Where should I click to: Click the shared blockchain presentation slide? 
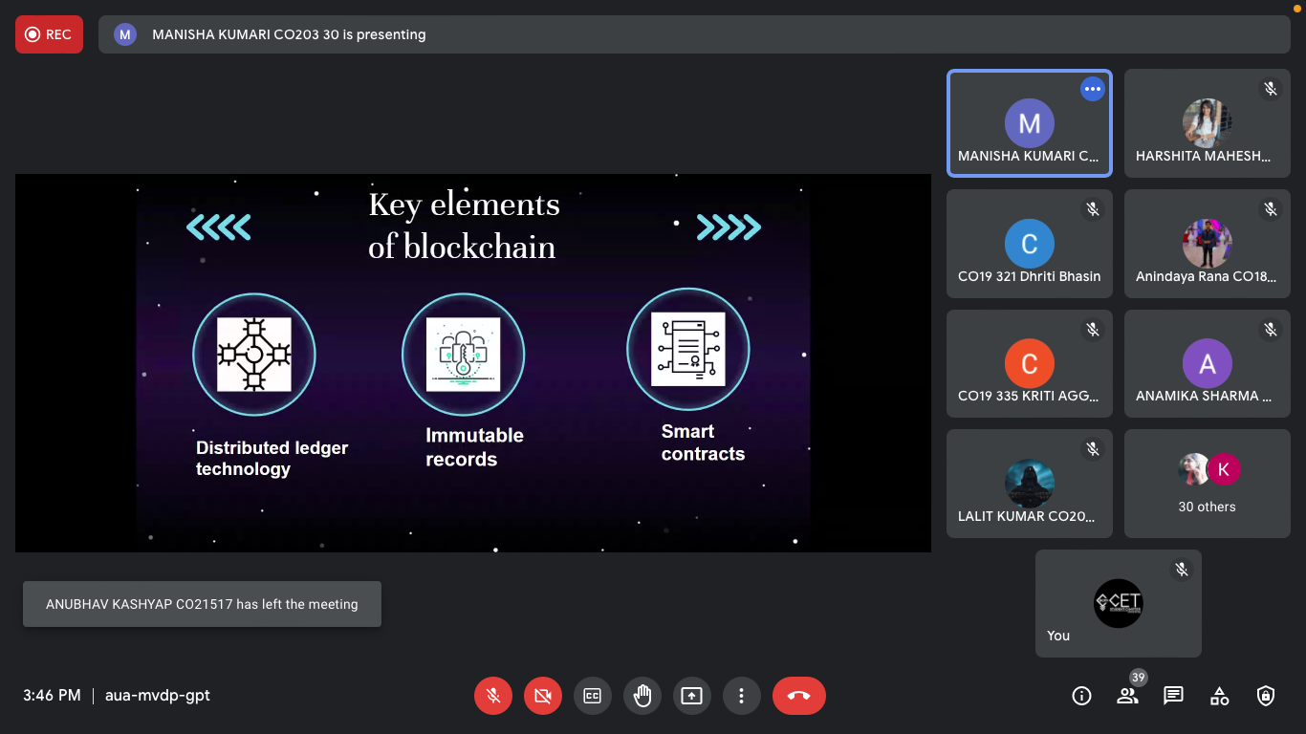[472, 363]
